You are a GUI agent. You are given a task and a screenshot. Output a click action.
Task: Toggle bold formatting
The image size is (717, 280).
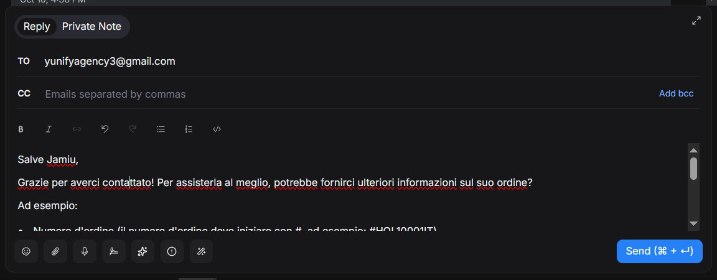21,129
